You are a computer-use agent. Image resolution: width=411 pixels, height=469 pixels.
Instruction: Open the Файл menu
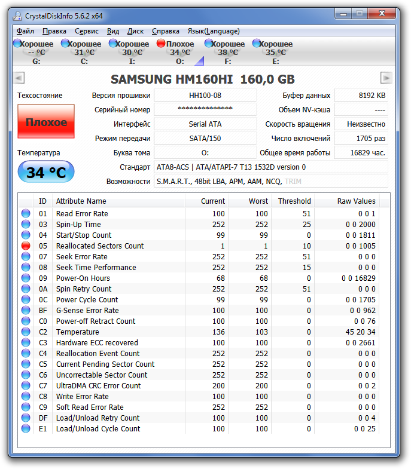click(x=25, y=31)
